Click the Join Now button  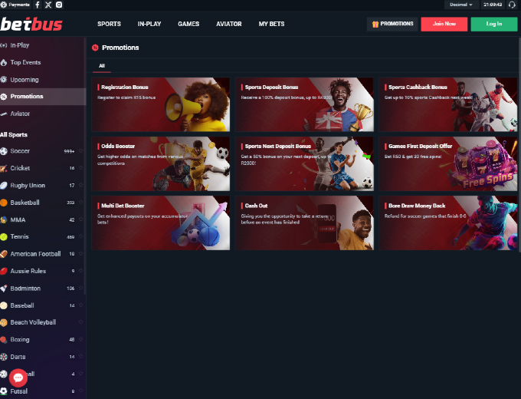(444, 24)
